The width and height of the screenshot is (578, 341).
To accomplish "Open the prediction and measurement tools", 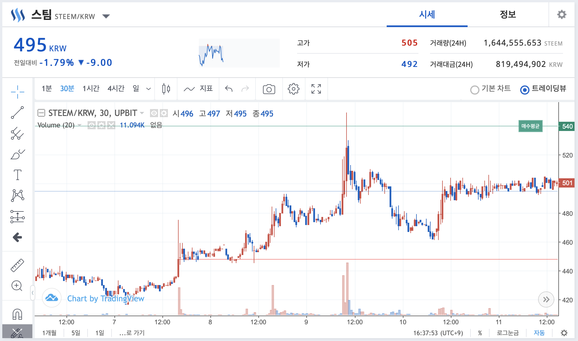I will [x=17, y=216].
